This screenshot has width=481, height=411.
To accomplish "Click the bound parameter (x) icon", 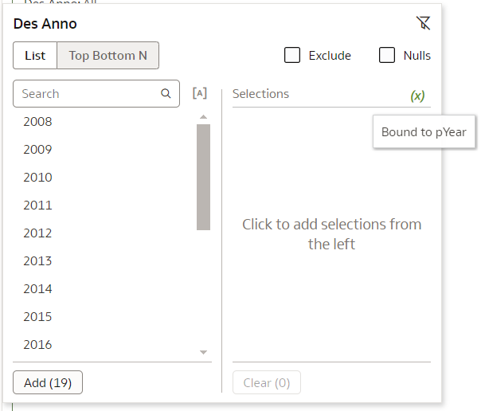I will pos(417,96).
